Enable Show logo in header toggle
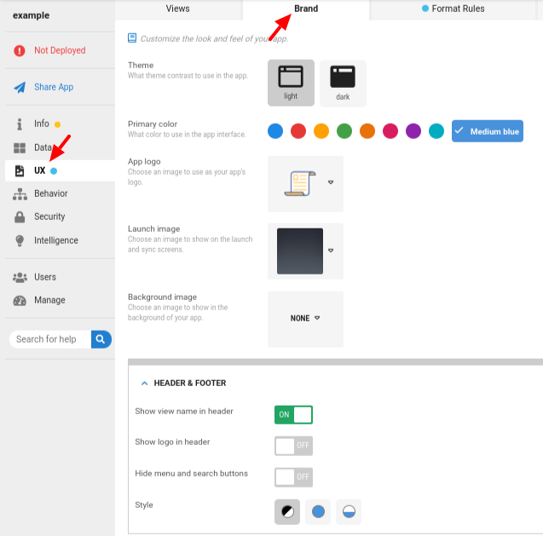This screenshot has height=536, width=543. coord(293,446)
